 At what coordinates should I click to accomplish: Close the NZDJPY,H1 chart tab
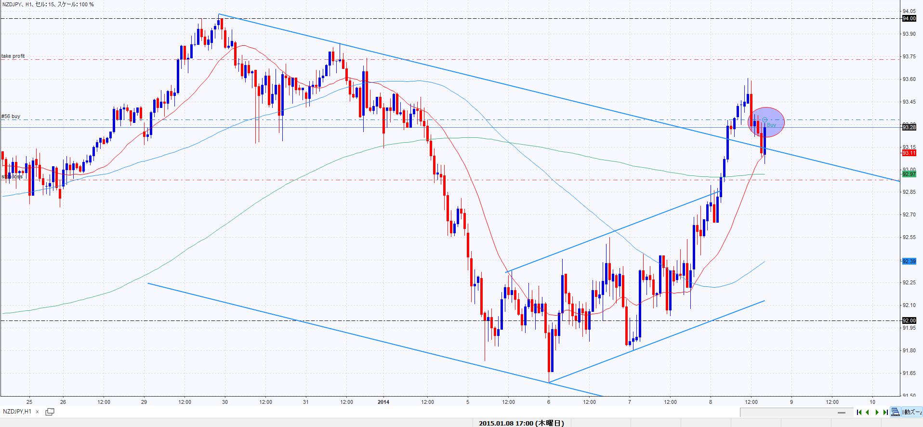(x=38, y=412)
